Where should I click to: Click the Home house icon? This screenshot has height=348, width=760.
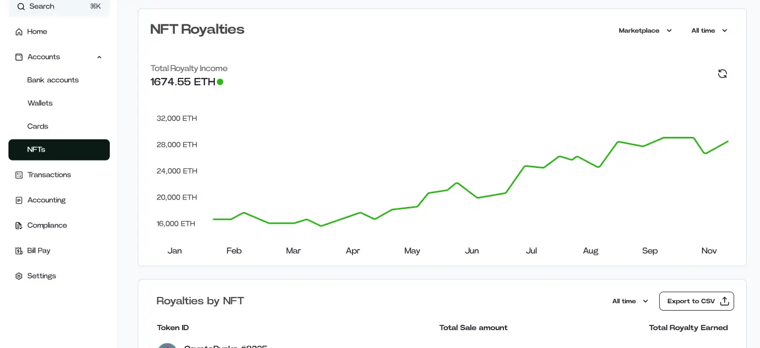pos(19,32)
